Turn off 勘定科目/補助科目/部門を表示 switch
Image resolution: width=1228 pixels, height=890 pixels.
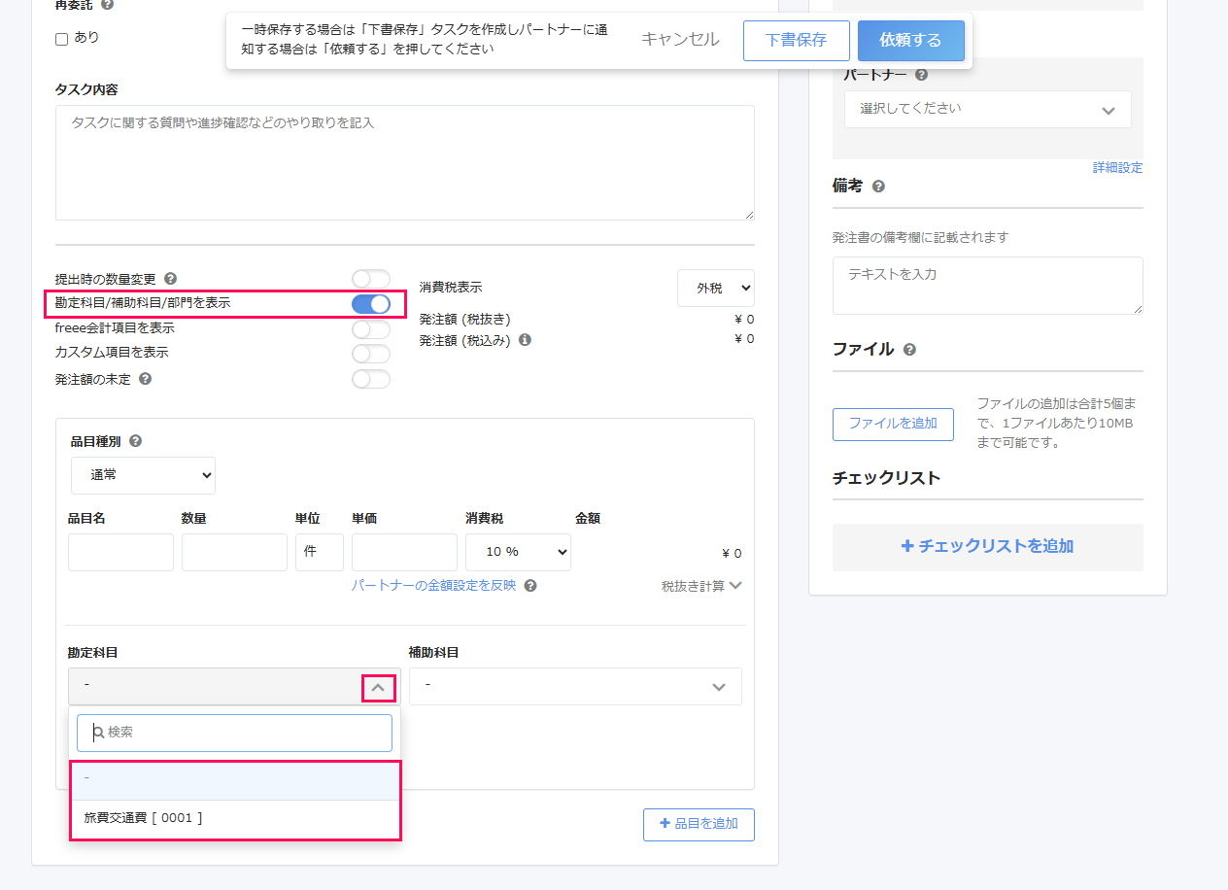pyautogui.click(x=371, y=304)
